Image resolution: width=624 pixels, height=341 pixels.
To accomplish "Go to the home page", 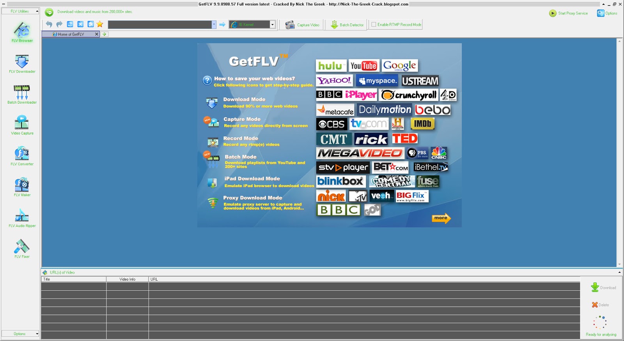I will point(90,24).
